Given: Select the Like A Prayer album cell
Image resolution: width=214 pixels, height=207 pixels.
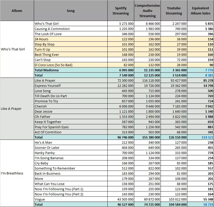Looking at the screenshot, I should pos(17,109).
